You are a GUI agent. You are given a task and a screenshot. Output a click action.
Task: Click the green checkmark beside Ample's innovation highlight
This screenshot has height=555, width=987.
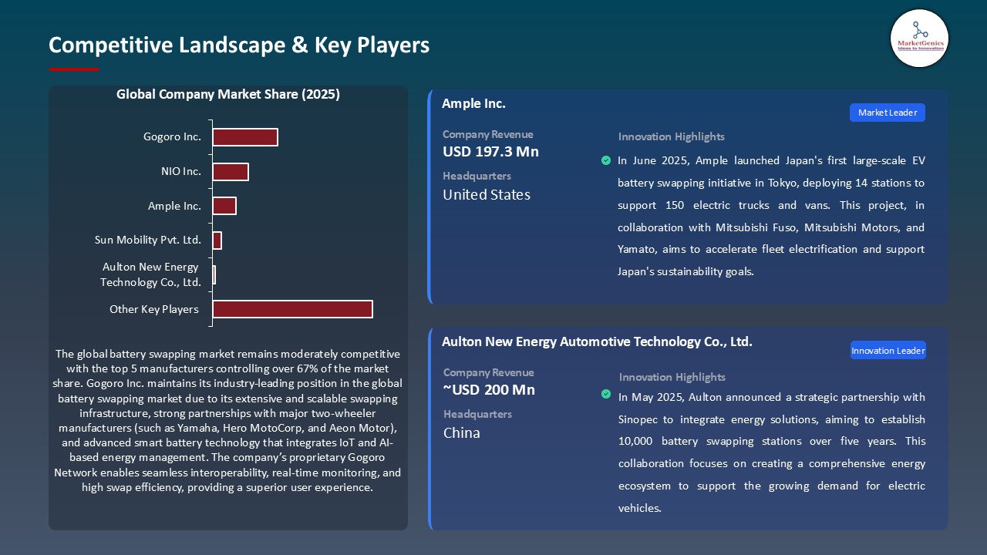click(x=606, y=160)
